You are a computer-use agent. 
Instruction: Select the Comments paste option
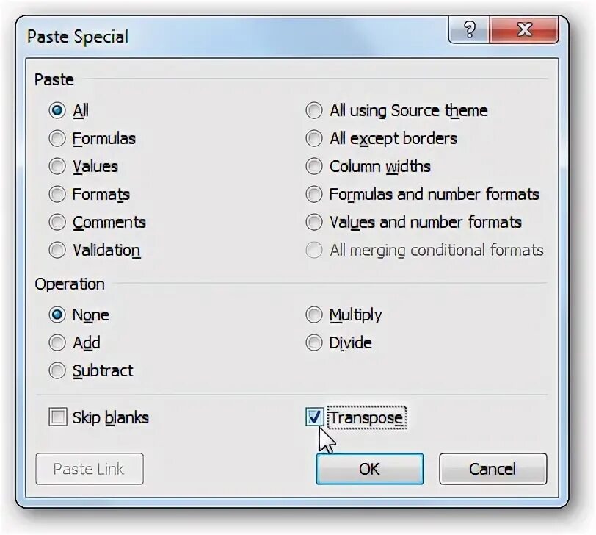point(57,222)
